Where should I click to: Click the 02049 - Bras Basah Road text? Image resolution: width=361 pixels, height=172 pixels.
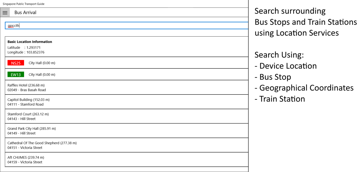click(27, 90)
